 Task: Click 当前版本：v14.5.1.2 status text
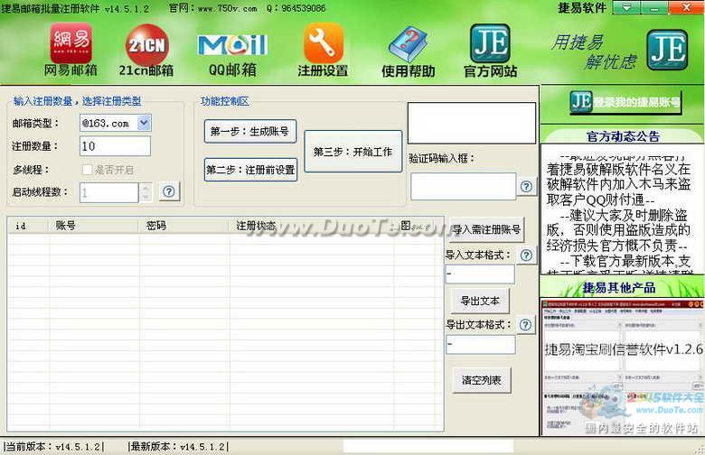(53, 447)
